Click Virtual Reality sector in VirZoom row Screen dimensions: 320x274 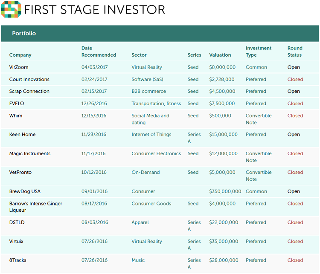coord(147,67)
